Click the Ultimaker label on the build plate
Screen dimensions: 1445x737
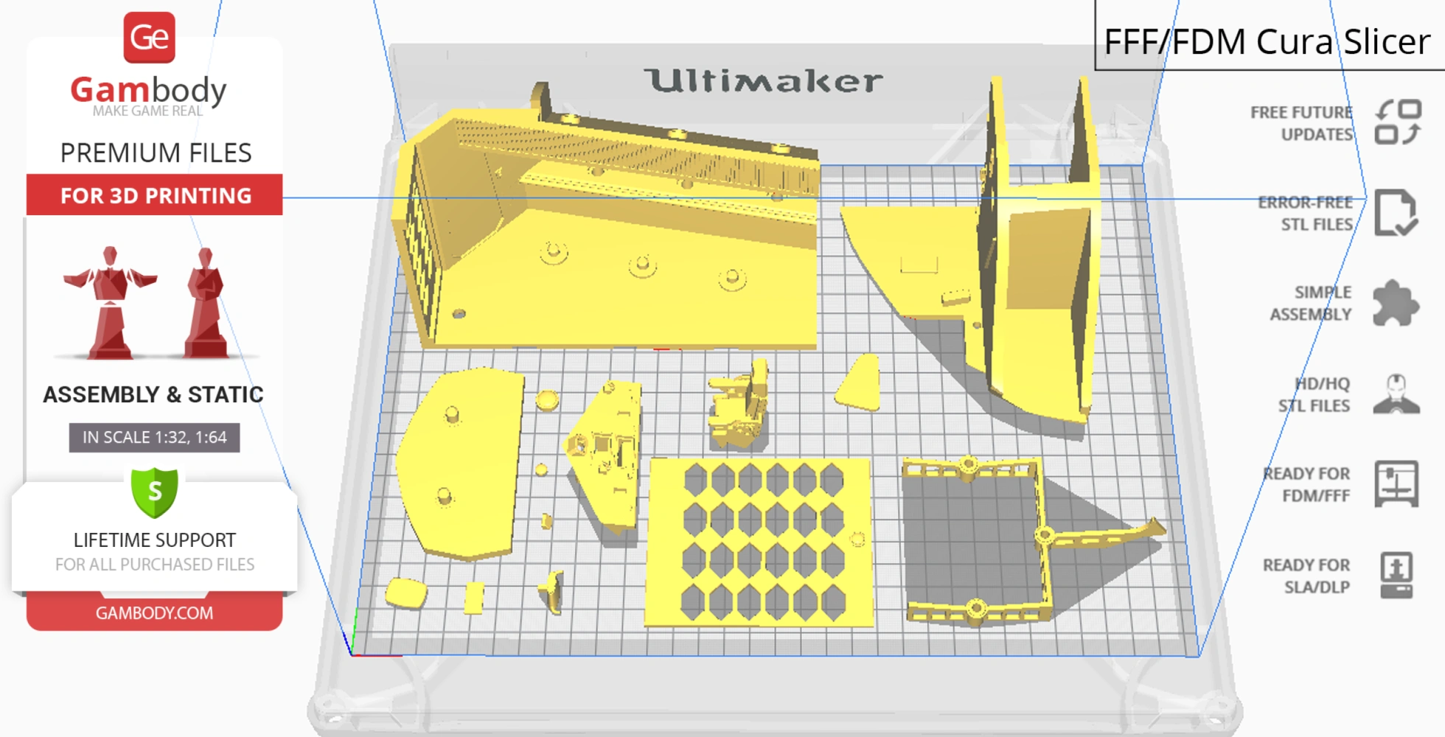pyautogui.click(x=763, y=81)
